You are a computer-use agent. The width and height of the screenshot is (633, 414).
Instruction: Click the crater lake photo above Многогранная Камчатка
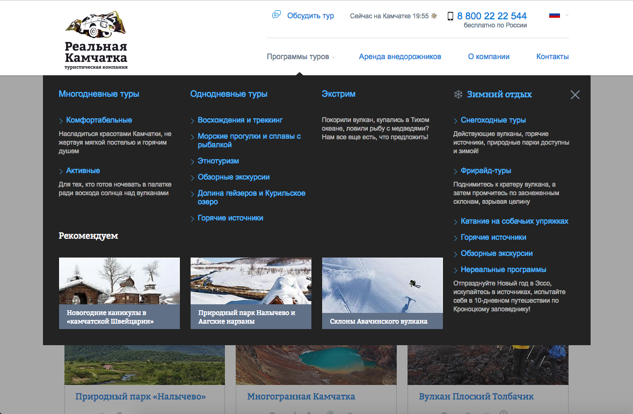click(x=316, y=365)
